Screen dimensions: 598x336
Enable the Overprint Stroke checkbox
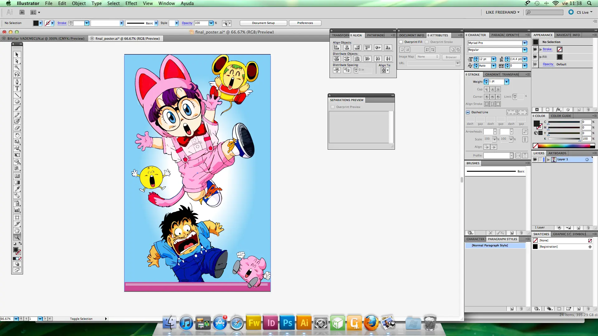[x=427, y=42]
